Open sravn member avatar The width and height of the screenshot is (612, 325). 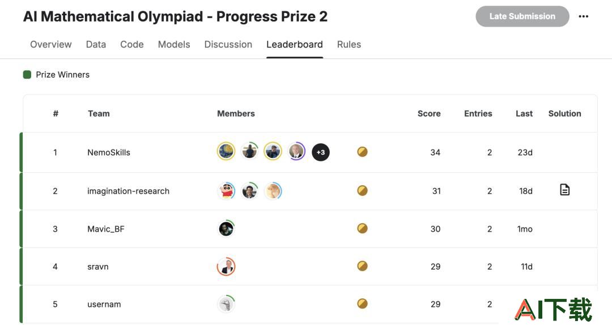[226, 267]
